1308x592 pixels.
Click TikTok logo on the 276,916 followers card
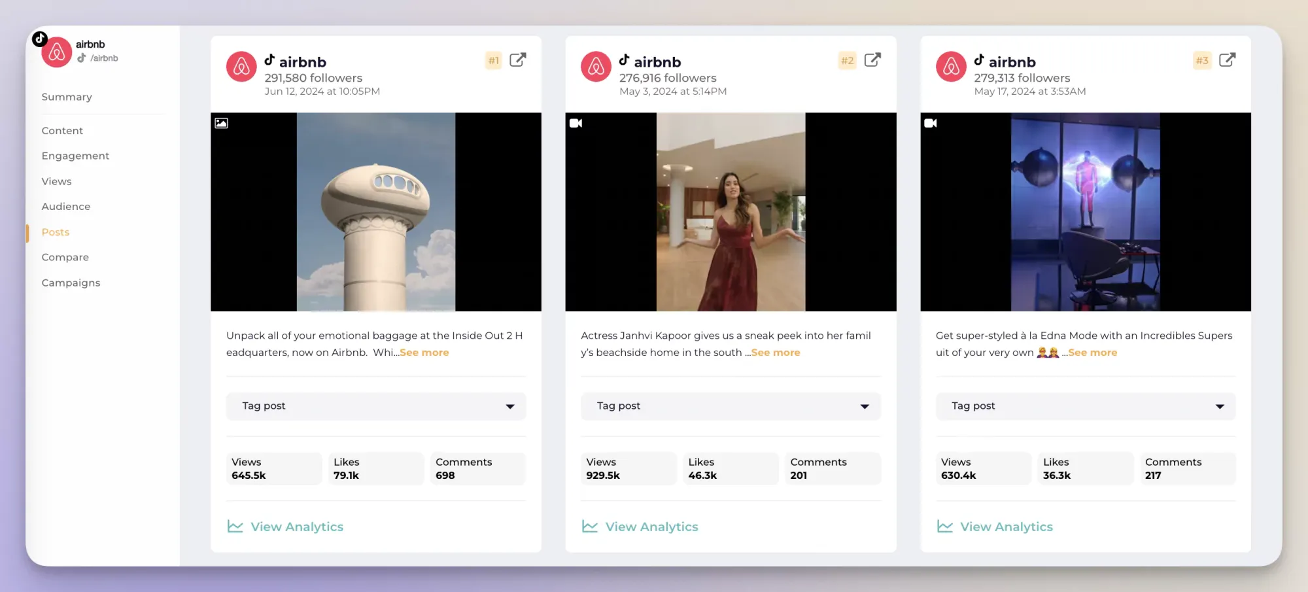click(624, 60)
